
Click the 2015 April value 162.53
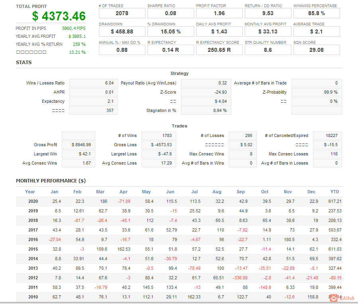124,249
